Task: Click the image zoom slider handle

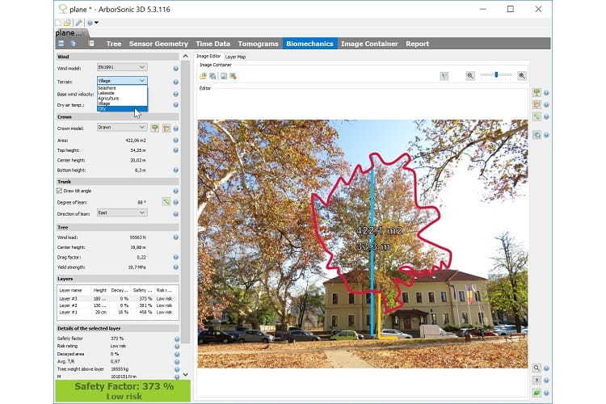Action: (496, 75)
